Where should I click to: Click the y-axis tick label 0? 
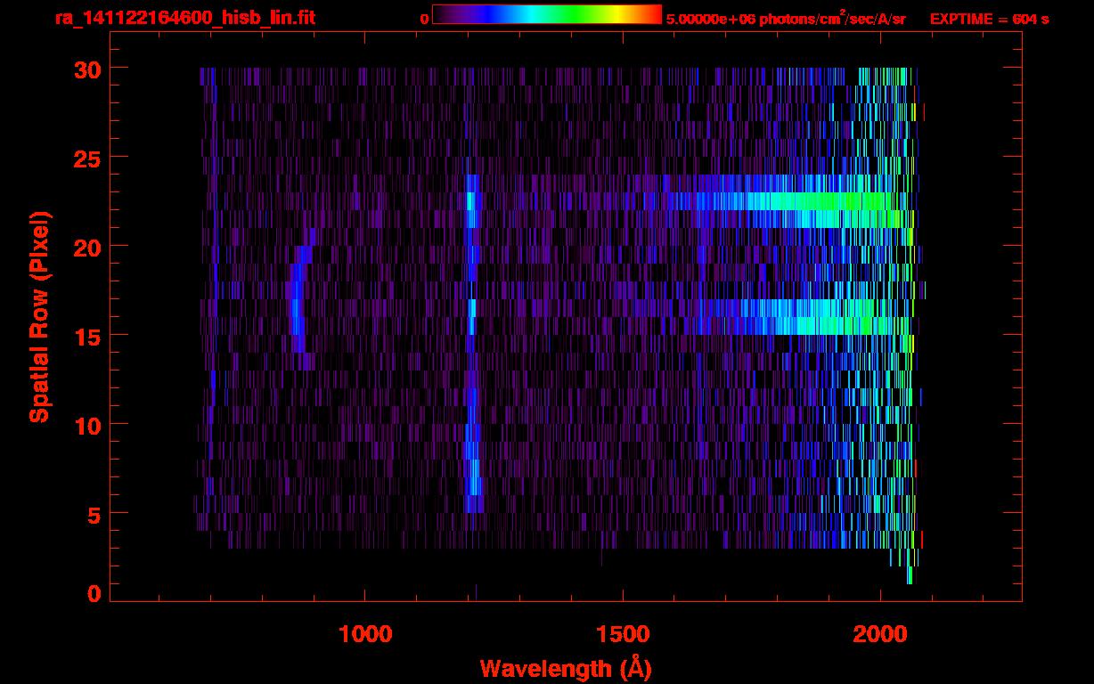click(x=94, y=594)
